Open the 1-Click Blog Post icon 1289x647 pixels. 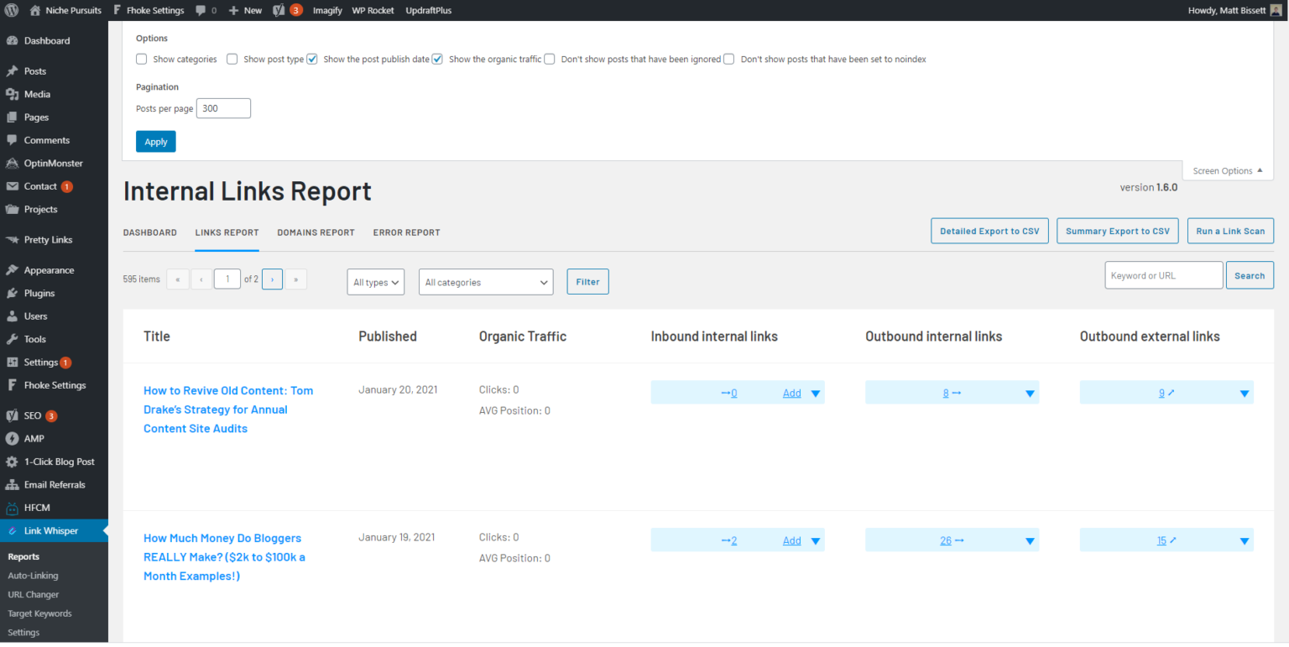click(x=13, y=461)
